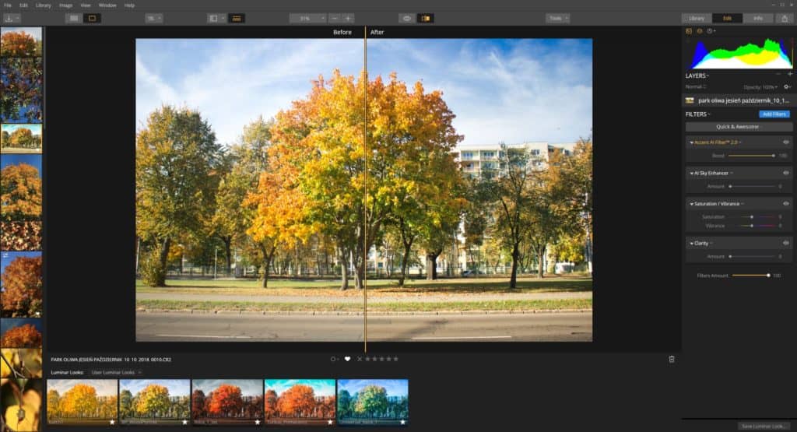The image size is (797, 432).
Task: Open the File menu
Action: pos(8,5)
